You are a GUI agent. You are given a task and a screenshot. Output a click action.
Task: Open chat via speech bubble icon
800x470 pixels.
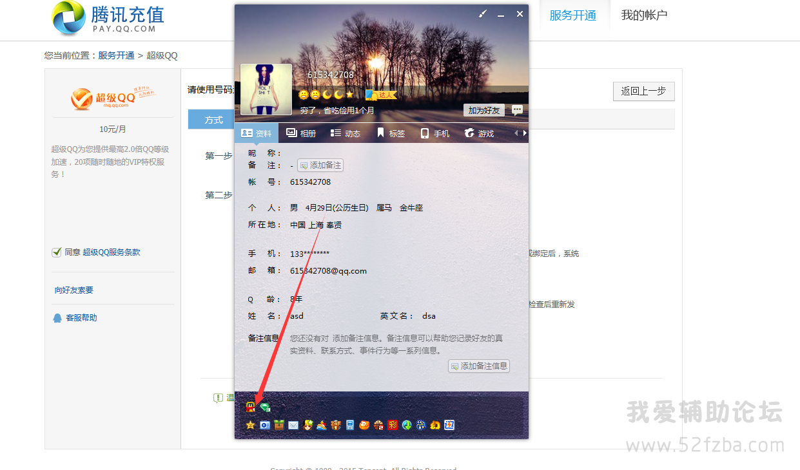tap(517, 110)
